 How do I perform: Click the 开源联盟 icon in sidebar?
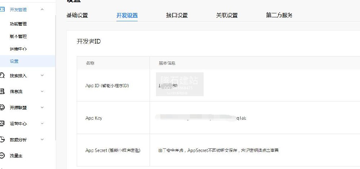[2, 107]
